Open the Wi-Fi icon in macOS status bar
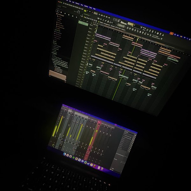This screenshot has width=191, height=191. pos(185,37)
